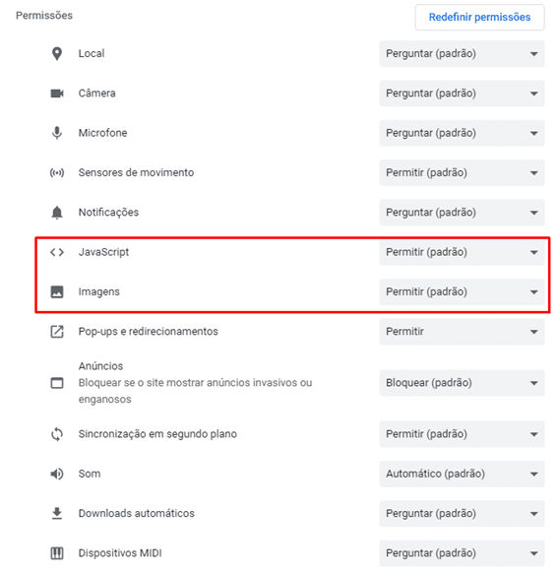Open the Local permission dropdown

pos(462,54)
